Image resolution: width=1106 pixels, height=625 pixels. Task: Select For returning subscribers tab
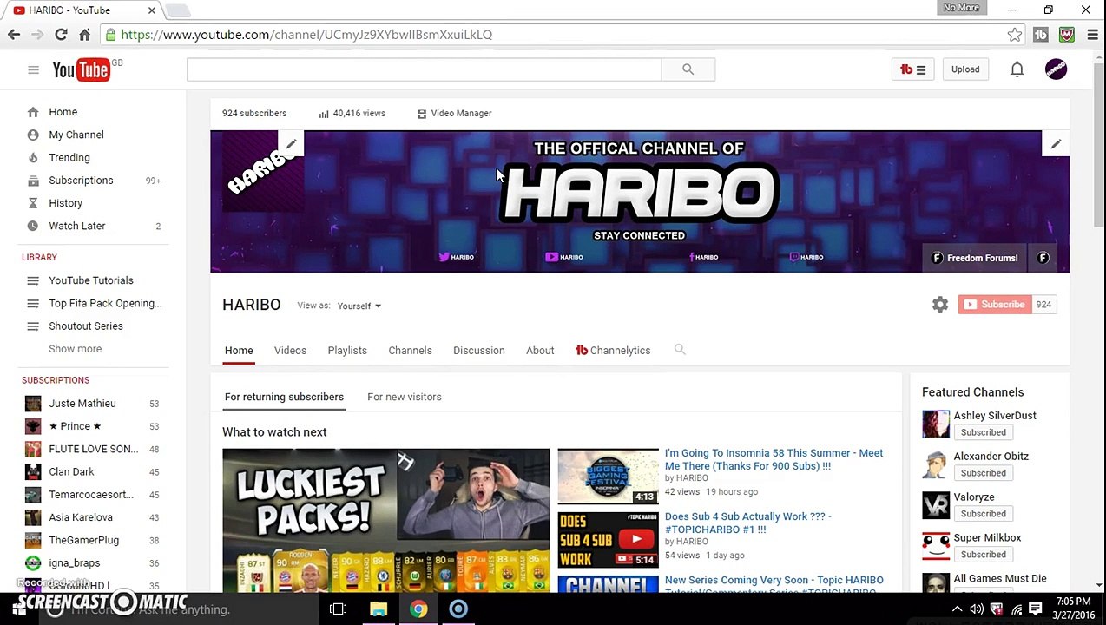point(284,397)
